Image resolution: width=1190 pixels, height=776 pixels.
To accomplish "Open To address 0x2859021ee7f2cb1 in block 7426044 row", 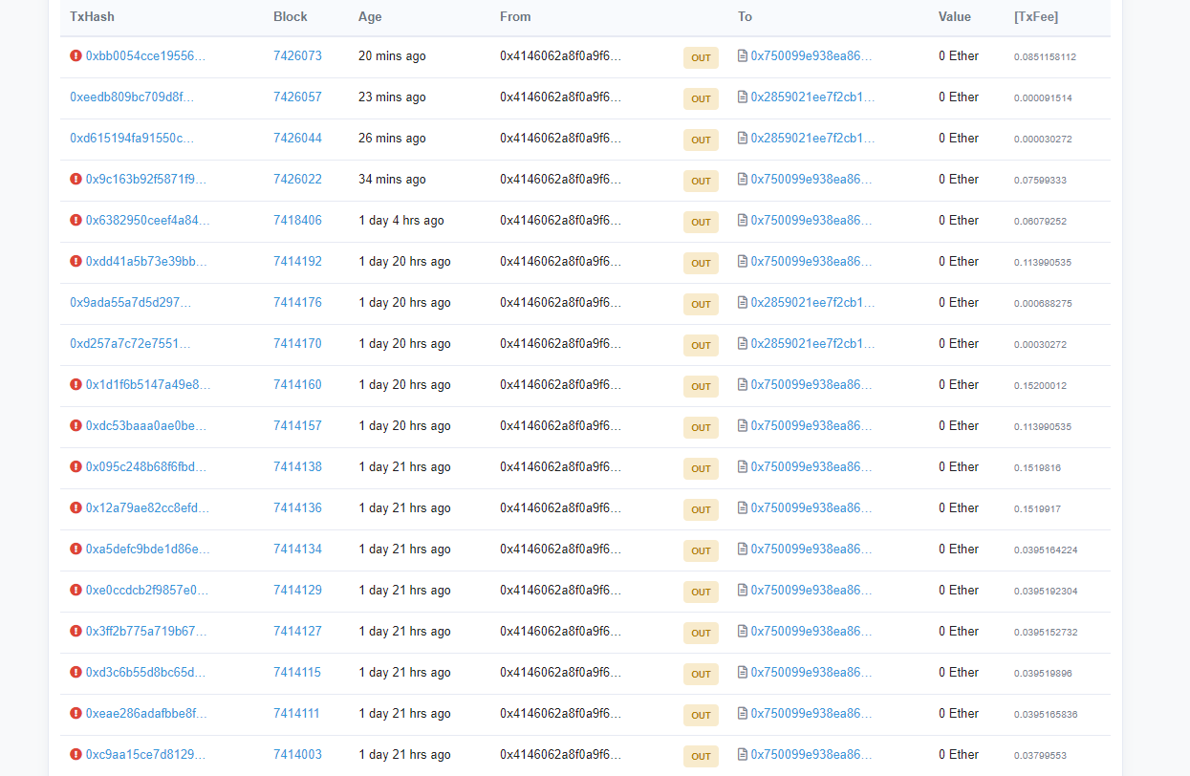I will tap(812, 138).
